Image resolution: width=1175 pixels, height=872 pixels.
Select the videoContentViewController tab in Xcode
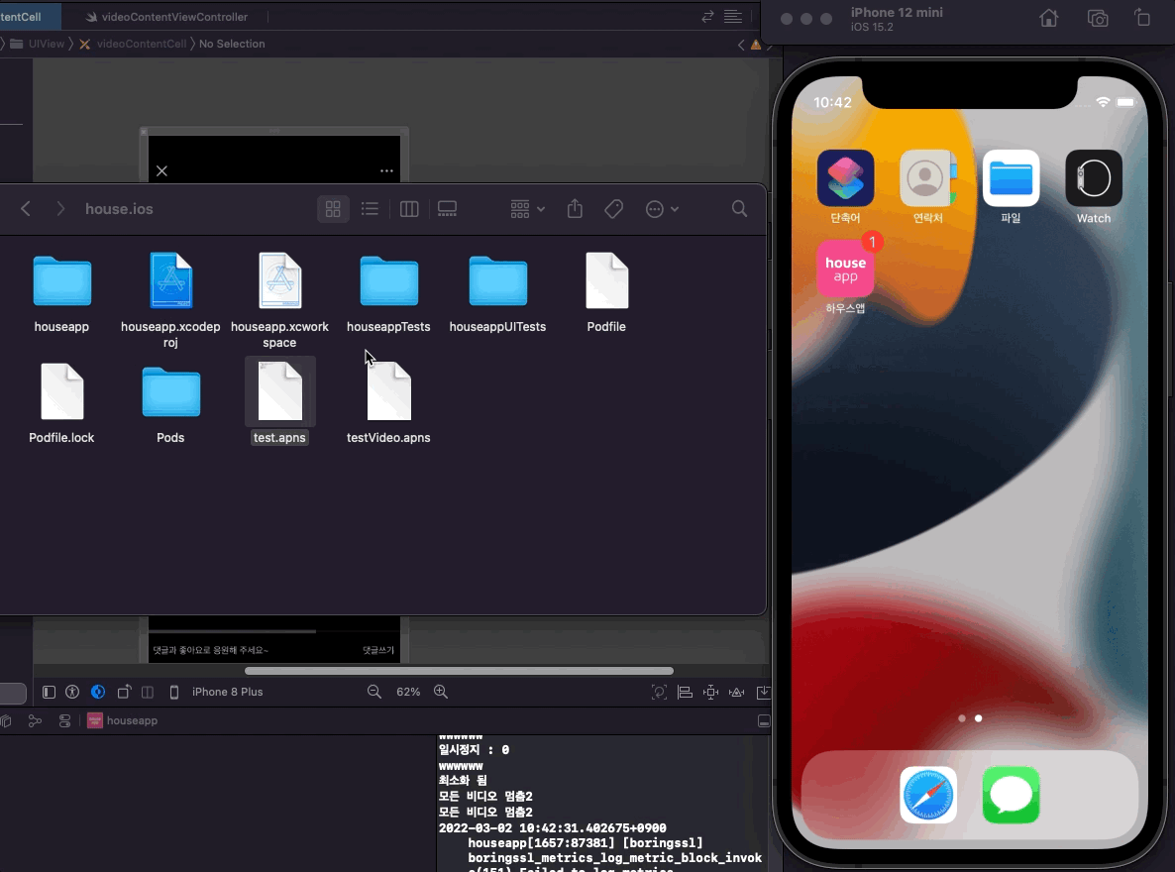(x=166, y=17)
